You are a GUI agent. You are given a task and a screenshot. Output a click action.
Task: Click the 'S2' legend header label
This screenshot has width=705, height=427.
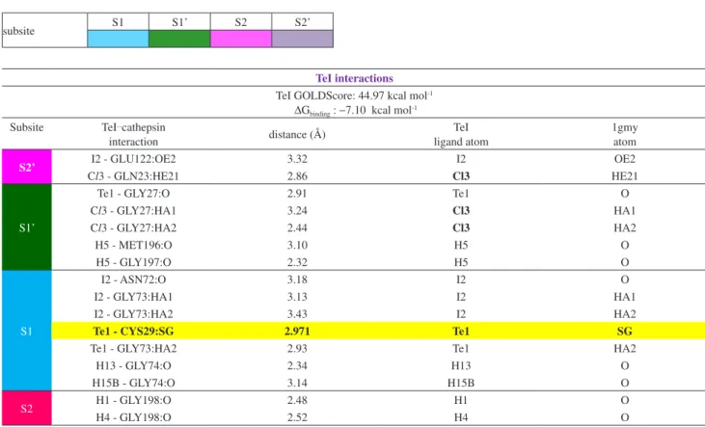point(241,22)
